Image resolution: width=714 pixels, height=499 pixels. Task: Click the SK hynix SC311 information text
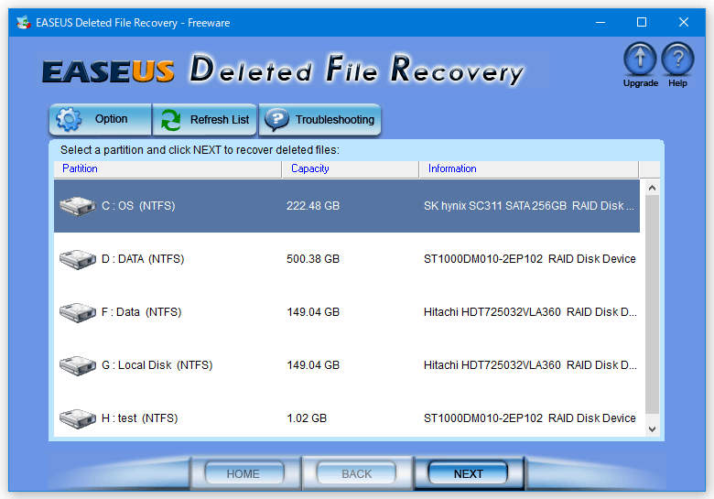(x=529, y=206)
